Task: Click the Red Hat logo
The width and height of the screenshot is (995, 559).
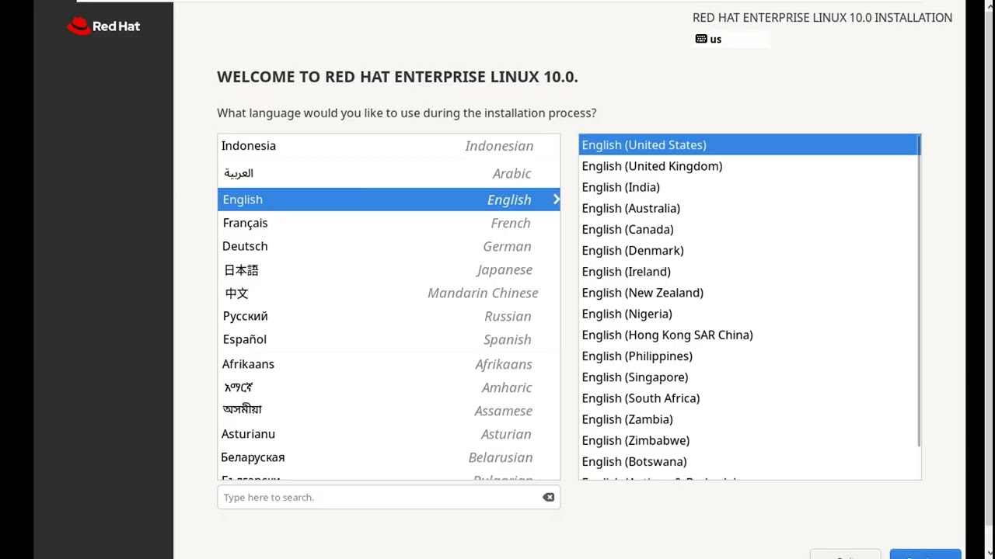Action: (x=103, y=26)
